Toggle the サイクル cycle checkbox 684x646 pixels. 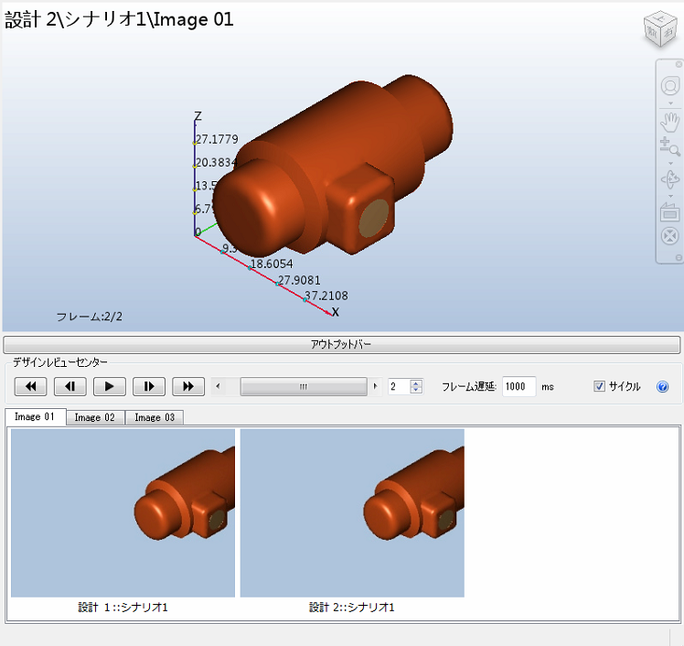coord(599,386)
